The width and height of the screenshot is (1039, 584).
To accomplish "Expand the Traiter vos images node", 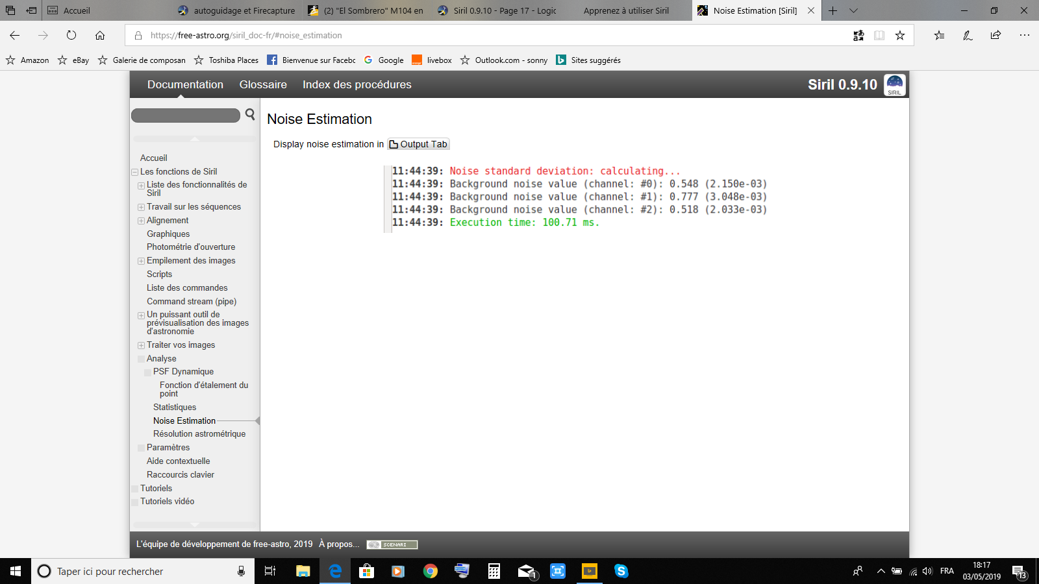I will click(x=141, y=346).
